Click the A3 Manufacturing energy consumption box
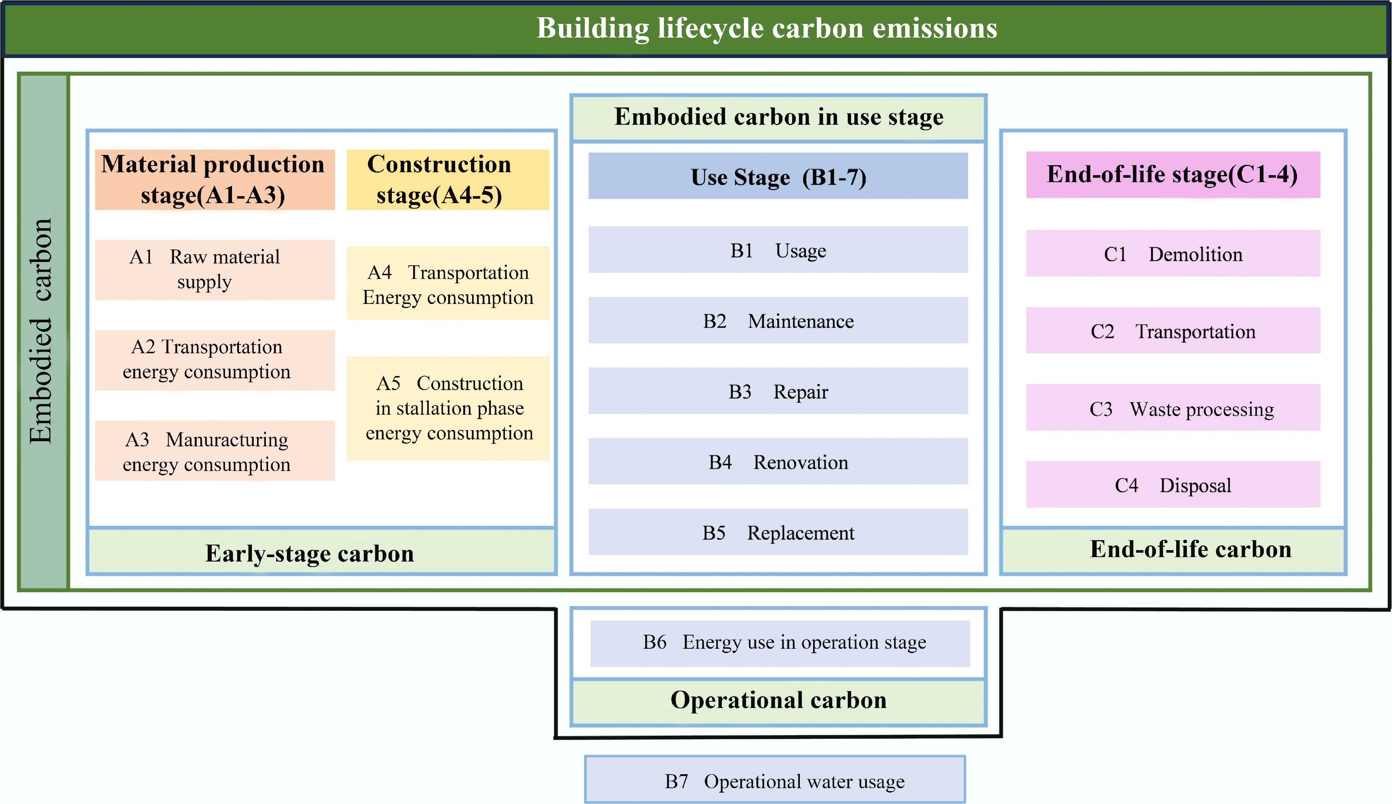This screenshot has width=1392, height=804. (x=214, y=451)
